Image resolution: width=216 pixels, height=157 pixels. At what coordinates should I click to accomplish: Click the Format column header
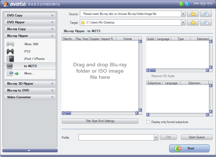tap(127, 39)
